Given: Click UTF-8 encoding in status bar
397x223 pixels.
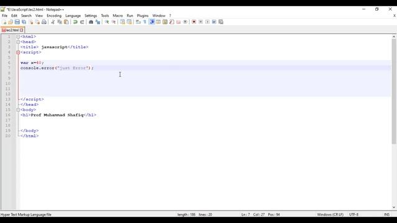Looking at the screenshot, I should click(x=354, y=214).
